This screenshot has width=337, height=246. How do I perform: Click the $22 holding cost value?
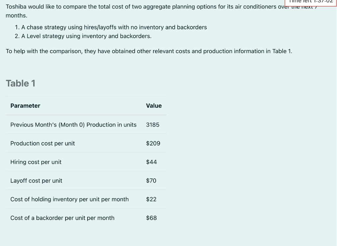tap(151, 199)
